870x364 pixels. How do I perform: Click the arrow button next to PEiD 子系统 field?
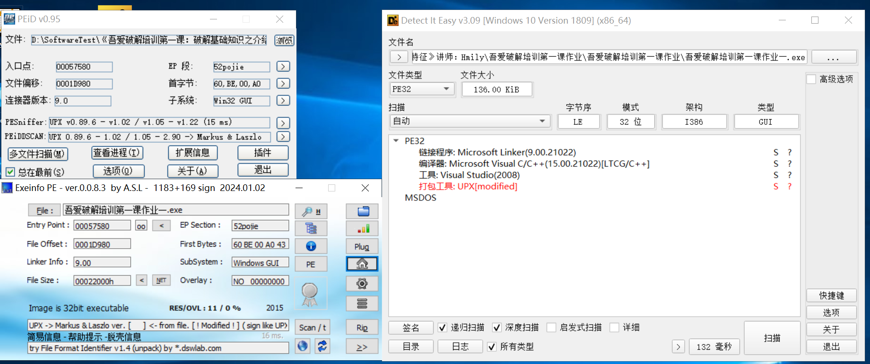(x=283, y=101)
